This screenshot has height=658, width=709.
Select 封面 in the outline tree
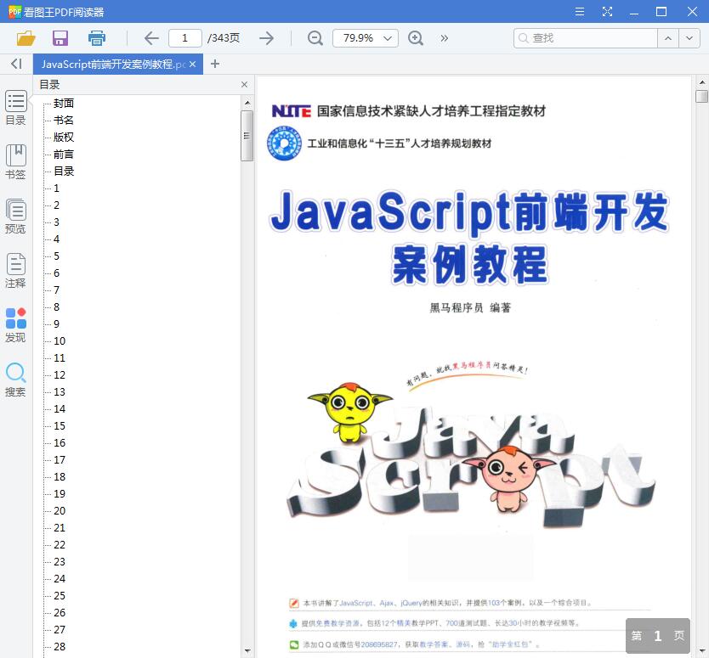coord(64,104)
